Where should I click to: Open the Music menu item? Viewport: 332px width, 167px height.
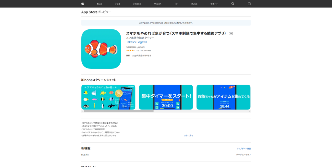point(194,4)
